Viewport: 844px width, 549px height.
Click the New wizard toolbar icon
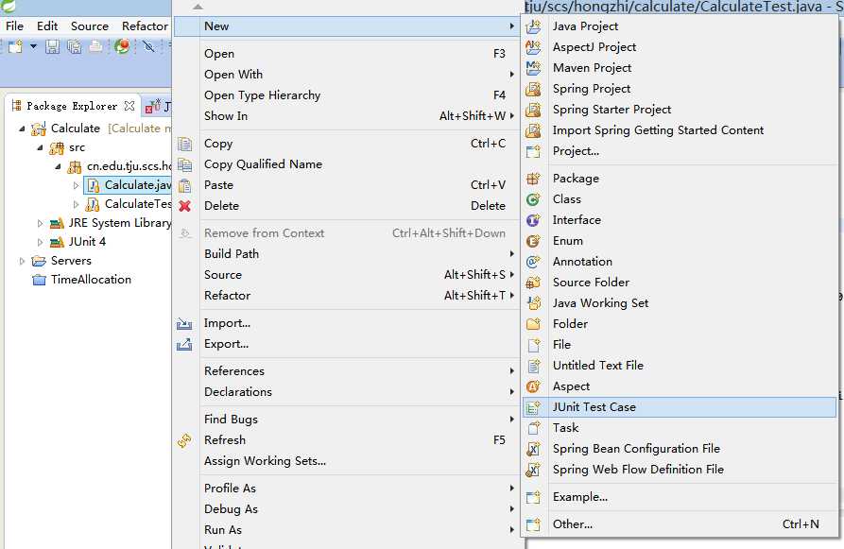point(14,46)
